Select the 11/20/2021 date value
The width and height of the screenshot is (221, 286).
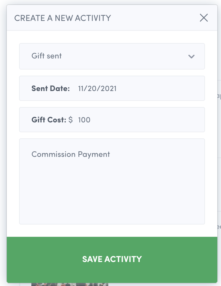tap(97, 89)
